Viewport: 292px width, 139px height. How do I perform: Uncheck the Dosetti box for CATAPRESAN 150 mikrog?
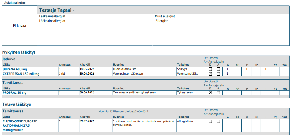click(210, 74)
